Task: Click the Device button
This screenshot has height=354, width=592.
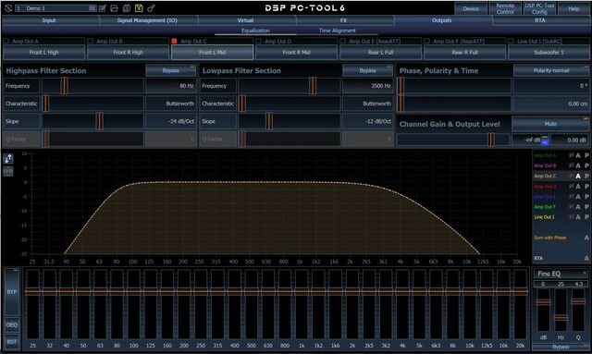Action: point(471,8)
